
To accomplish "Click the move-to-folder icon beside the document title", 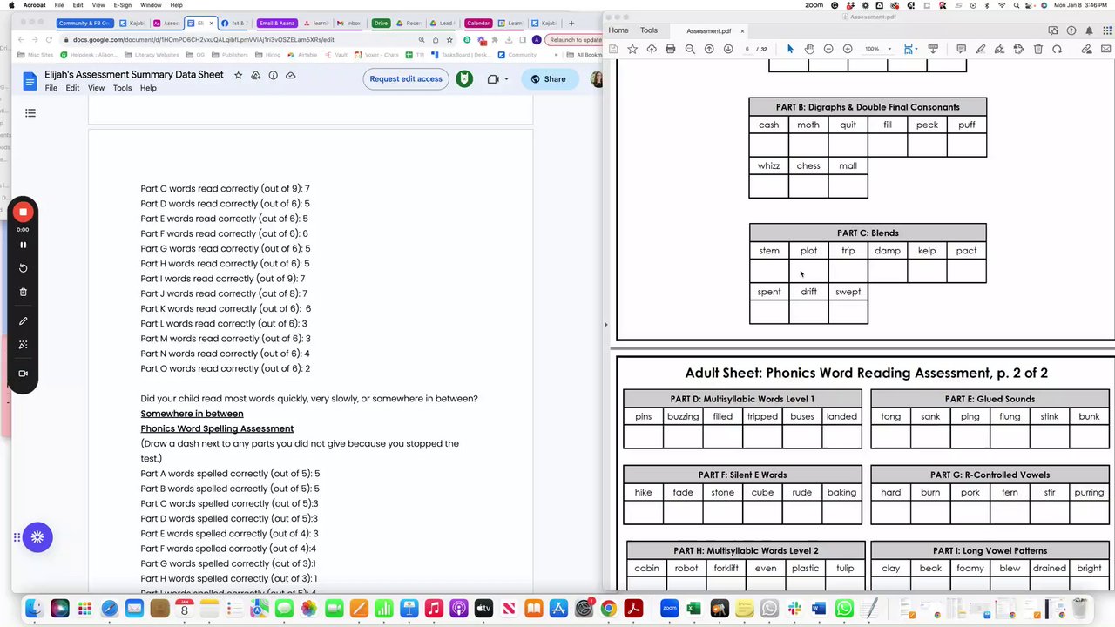I will coord(255,75).
